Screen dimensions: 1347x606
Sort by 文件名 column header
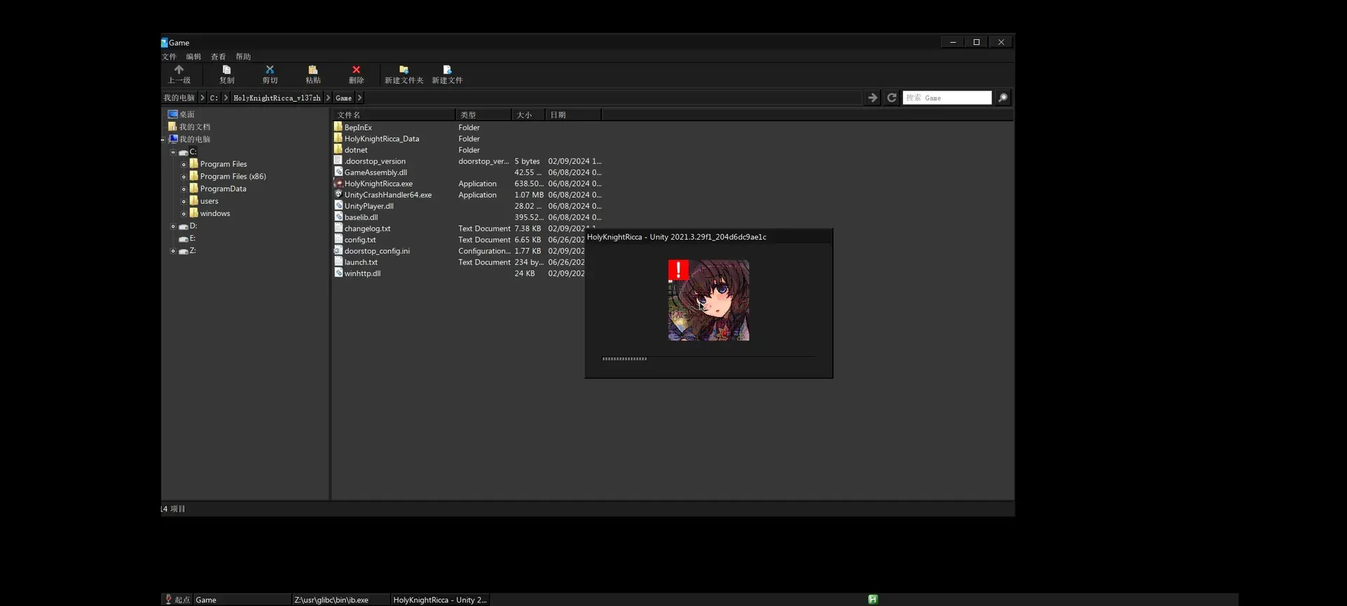point(394,115)
